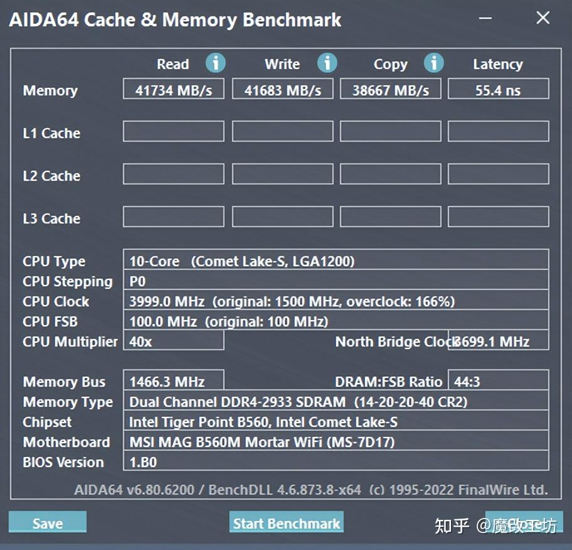This screenshot has width=572, height=550.
Task: Select the Memory Read result box
Action: click(174, 90)
